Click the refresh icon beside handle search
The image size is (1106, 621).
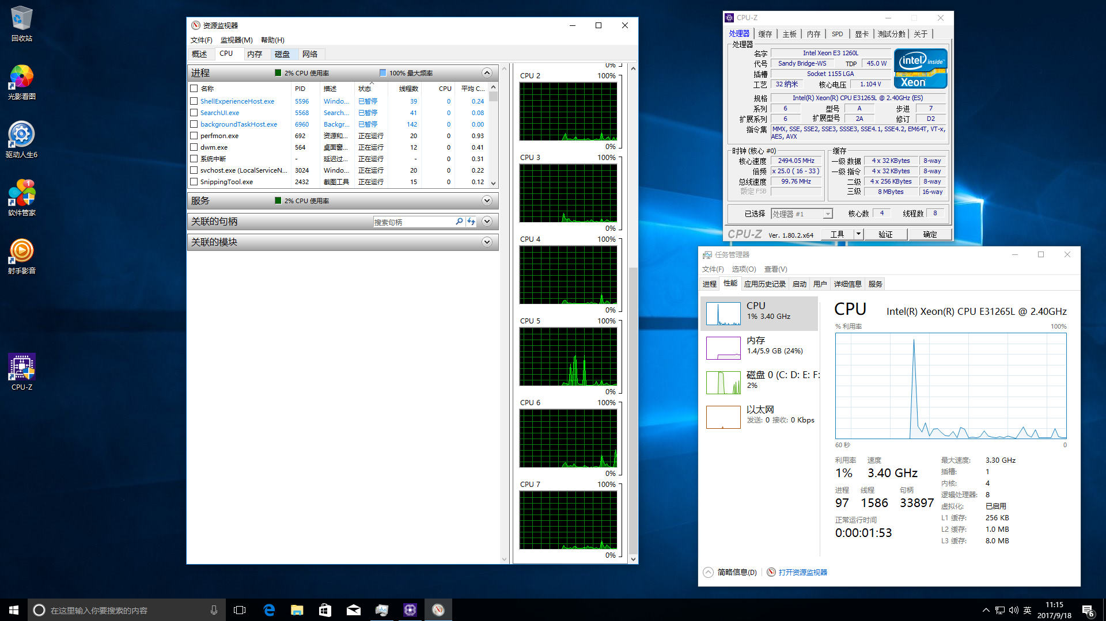[x=471, y=222]
